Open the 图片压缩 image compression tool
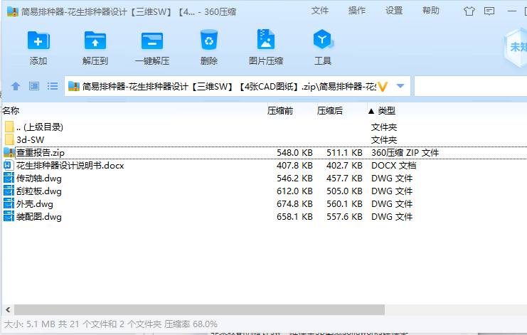Screen dimensions: 527x335 click(265, 40)
